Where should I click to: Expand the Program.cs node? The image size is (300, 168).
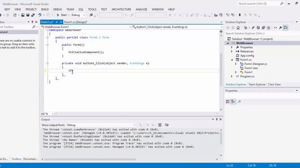click(x=232, y=77)
